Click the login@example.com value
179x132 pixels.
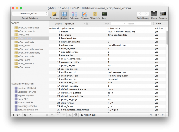(118, 76)
